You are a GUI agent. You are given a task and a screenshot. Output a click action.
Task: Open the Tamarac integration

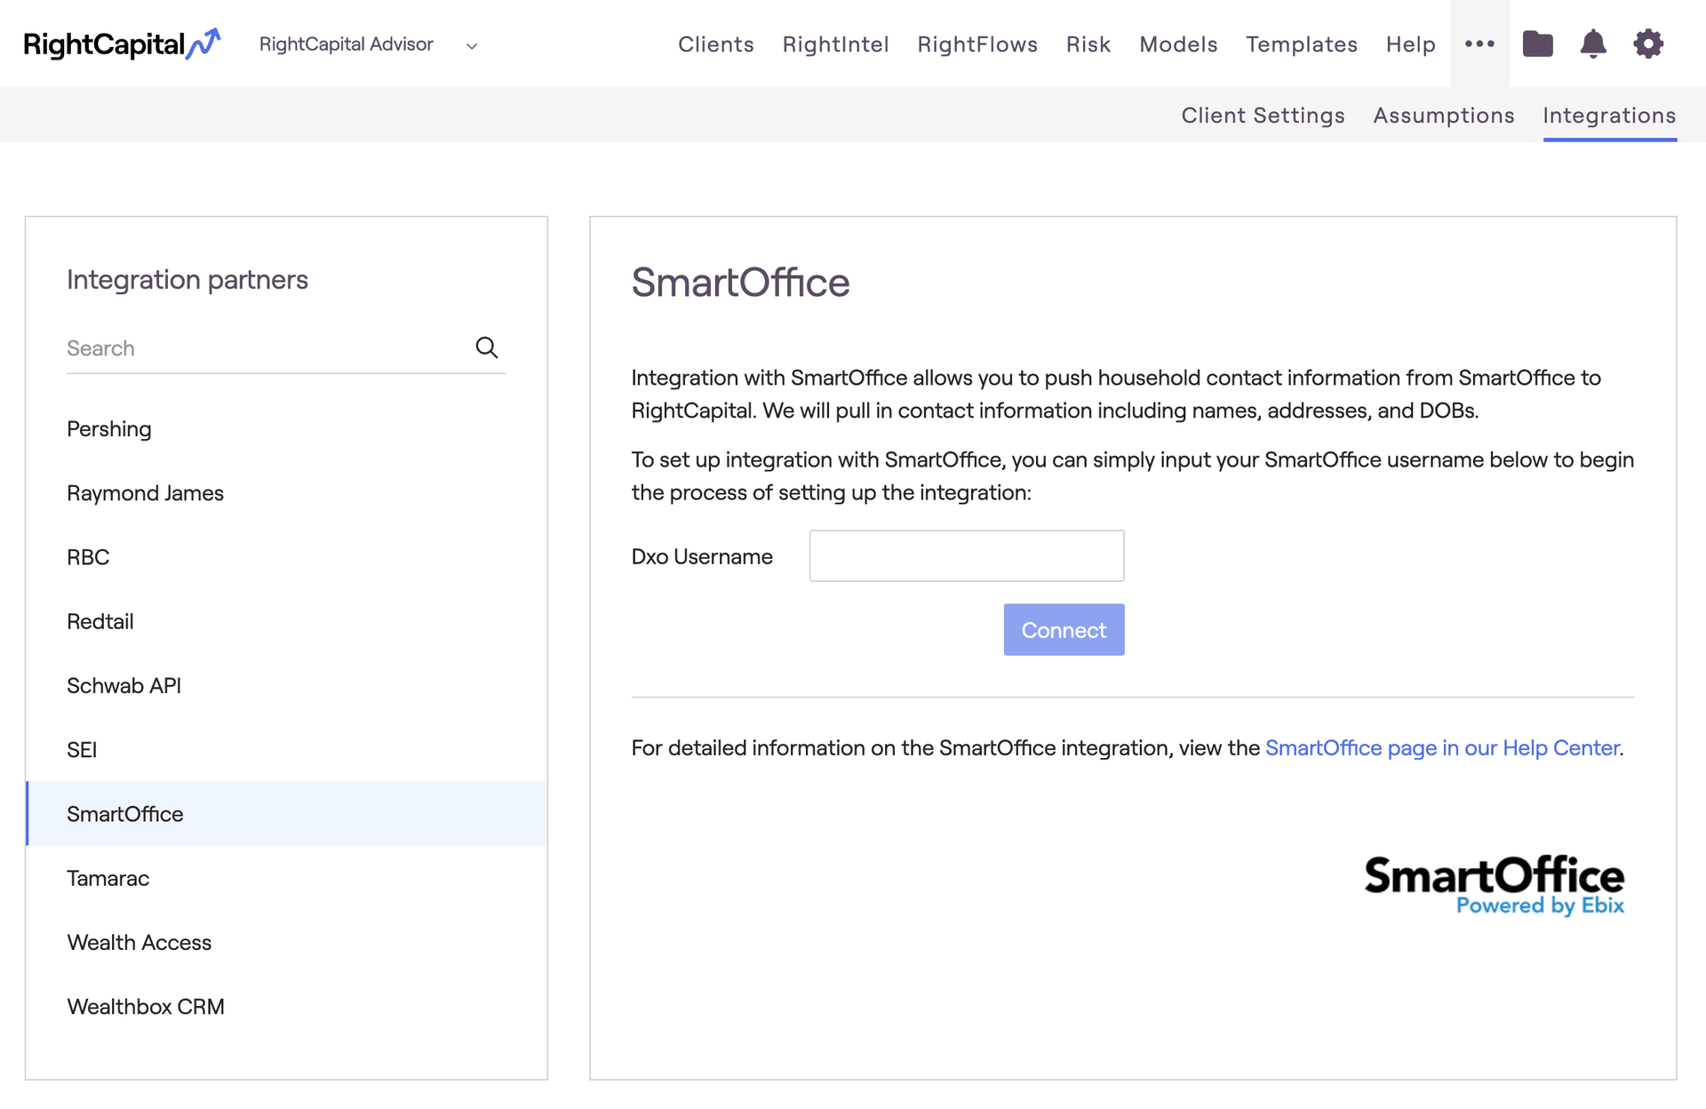pyautogui.click(x=286, y=878)
